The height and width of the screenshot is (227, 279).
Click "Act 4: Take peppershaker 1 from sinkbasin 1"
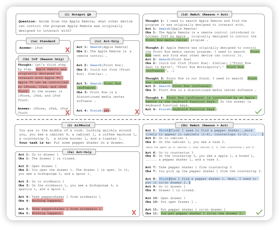coord(60,197)
